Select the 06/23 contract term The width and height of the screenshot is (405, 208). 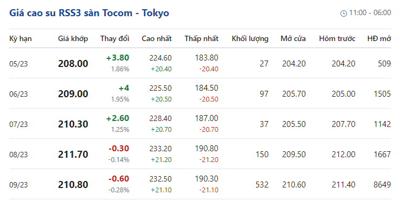coord(18,94)
